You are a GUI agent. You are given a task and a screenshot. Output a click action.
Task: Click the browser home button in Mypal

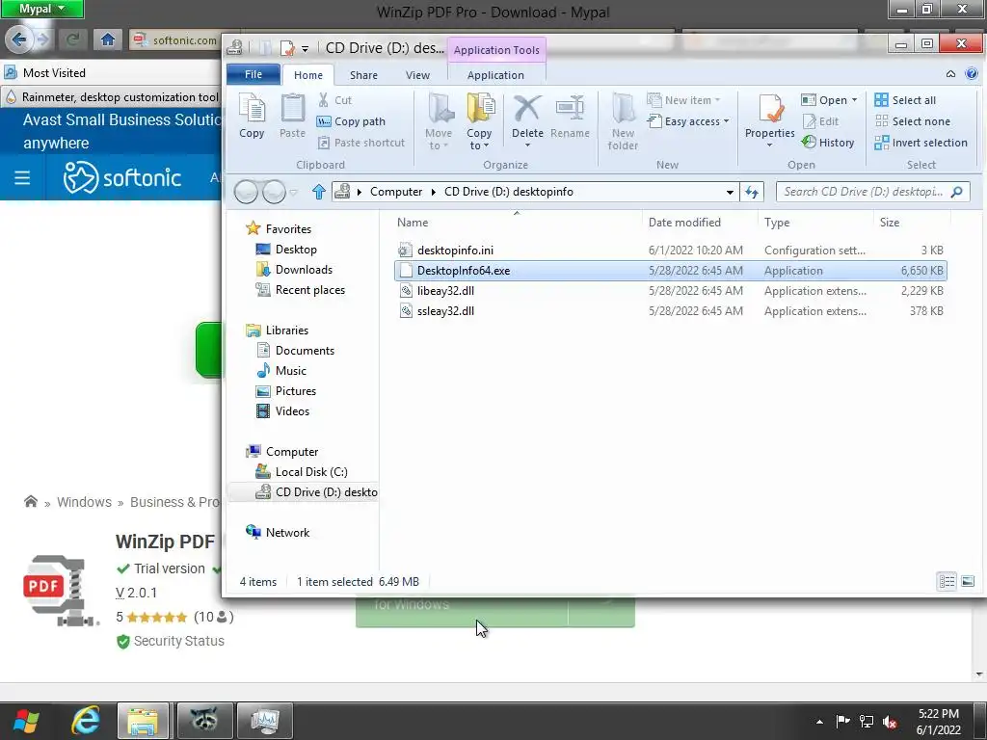pos(108,40)
